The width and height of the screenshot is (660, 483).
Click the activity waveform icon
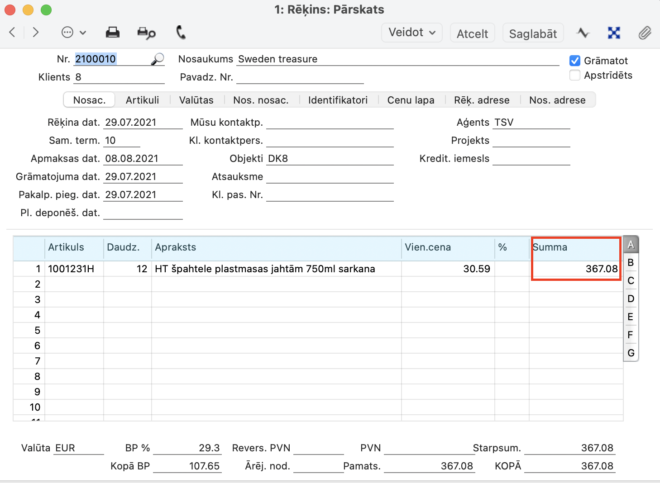click(583, 33)
